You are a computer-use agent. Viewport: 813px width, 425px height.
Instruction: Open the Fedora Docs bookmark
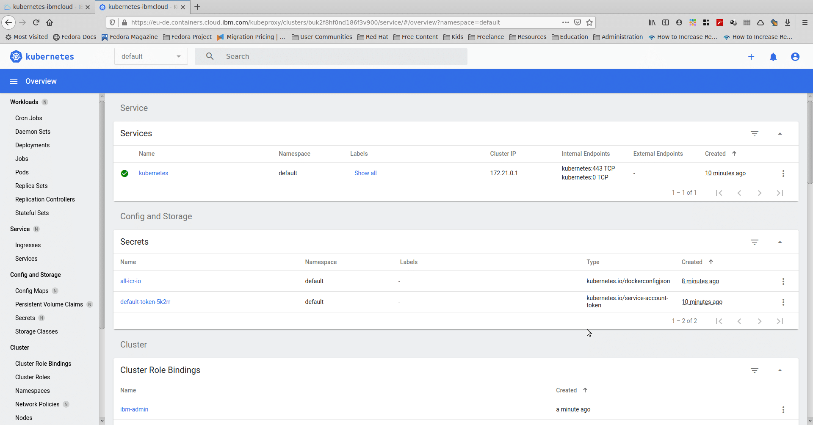[x=75, y=37]
